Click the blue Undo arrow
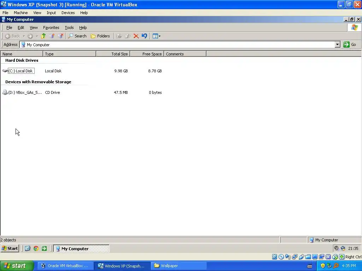The image size is (362, 271). pyautogui.click(x=144, y=36)
